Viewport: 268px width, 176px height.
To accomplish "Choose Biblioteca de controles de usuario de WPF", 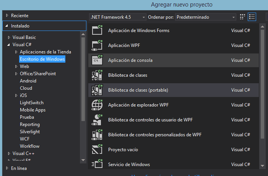I will 150,120.
